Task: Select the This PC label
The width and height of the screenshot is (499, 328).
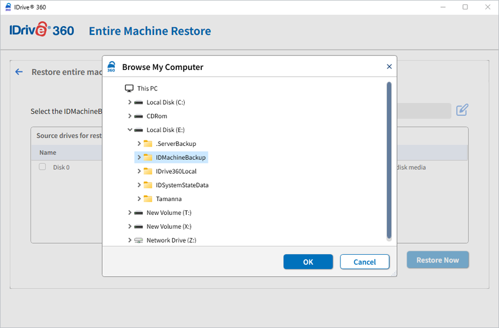Action: [x=147, y=89]
